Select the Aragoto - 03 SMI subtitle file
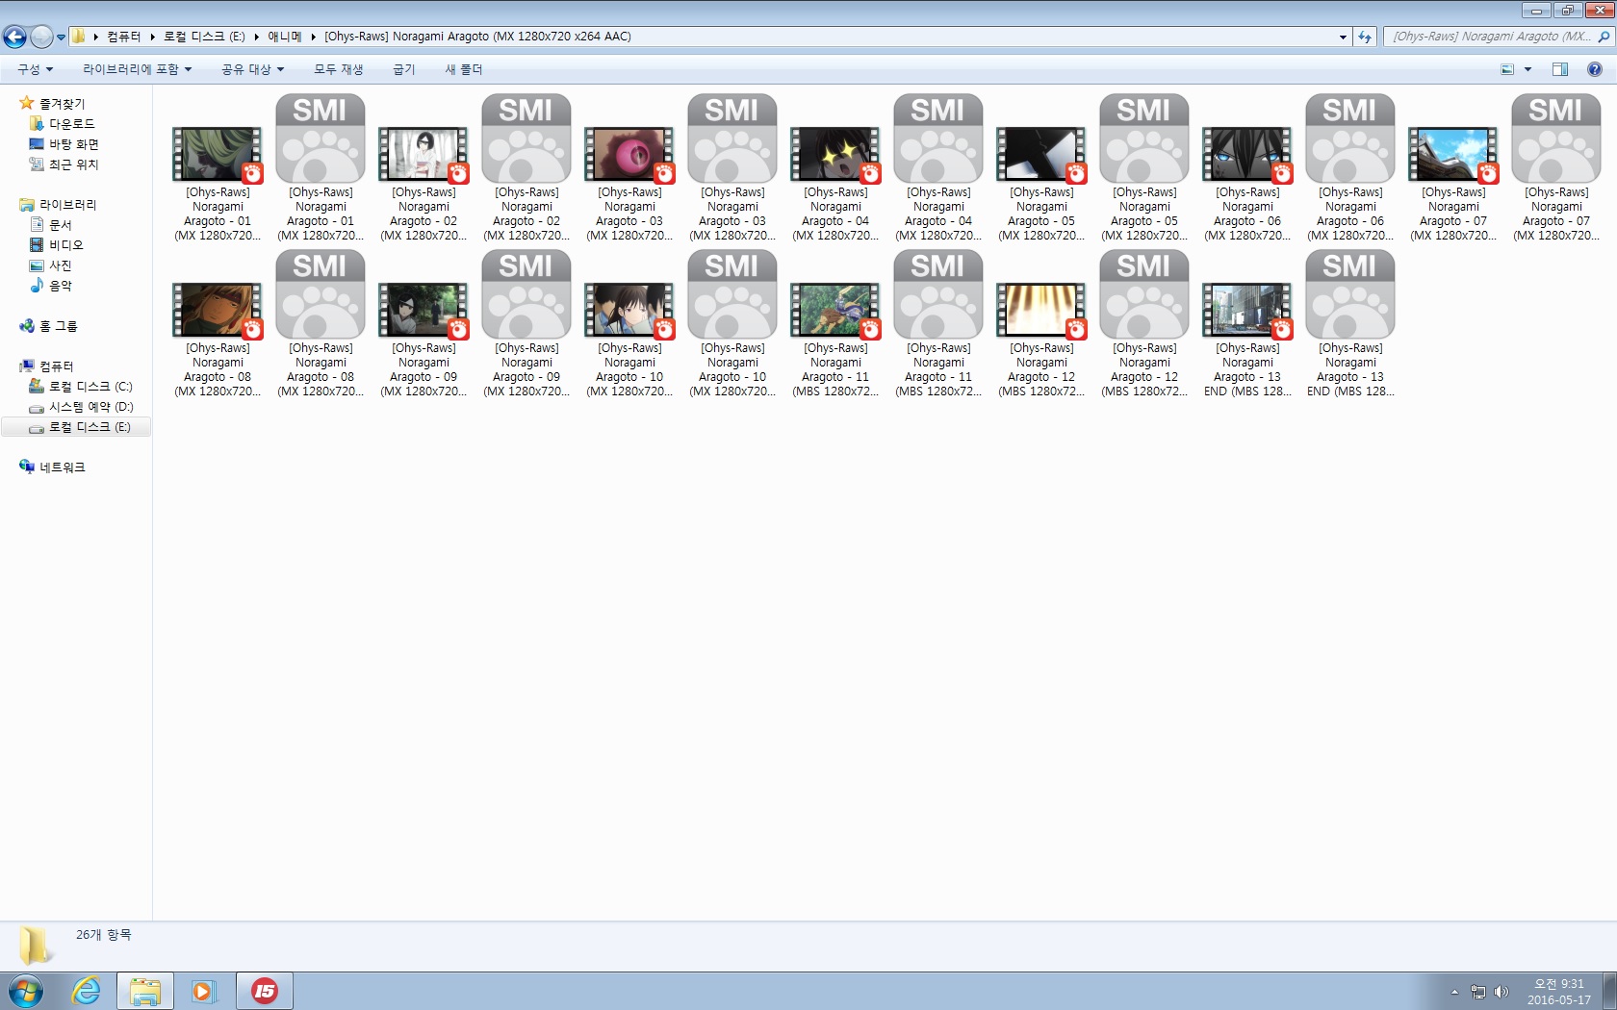 click(732, 139)
